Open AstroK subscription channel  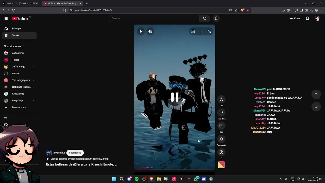pos(19,73)
